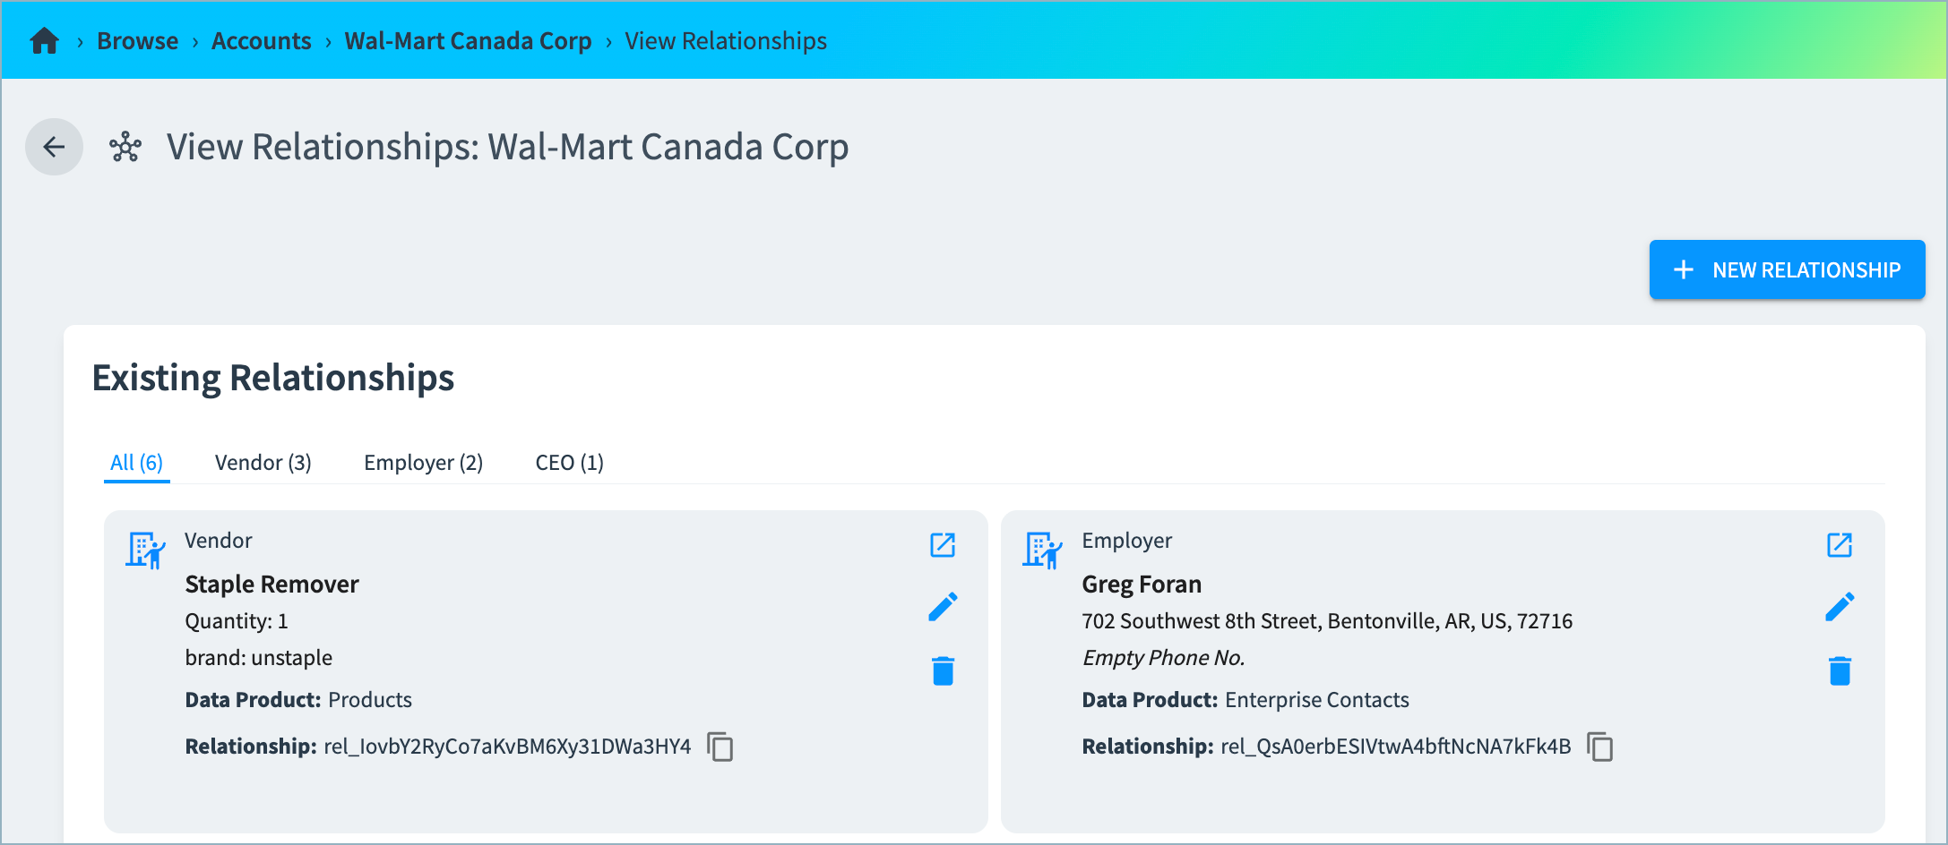Create a new relationship
The width and height of the screenshot is (1948, 845).
tap(1787, 269)
